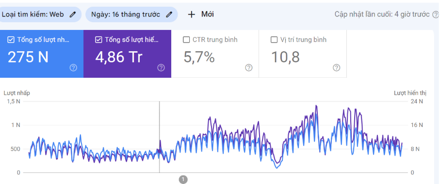Click the Lượt hiển thị axis label
440x184 pixels.
point(410,93)
